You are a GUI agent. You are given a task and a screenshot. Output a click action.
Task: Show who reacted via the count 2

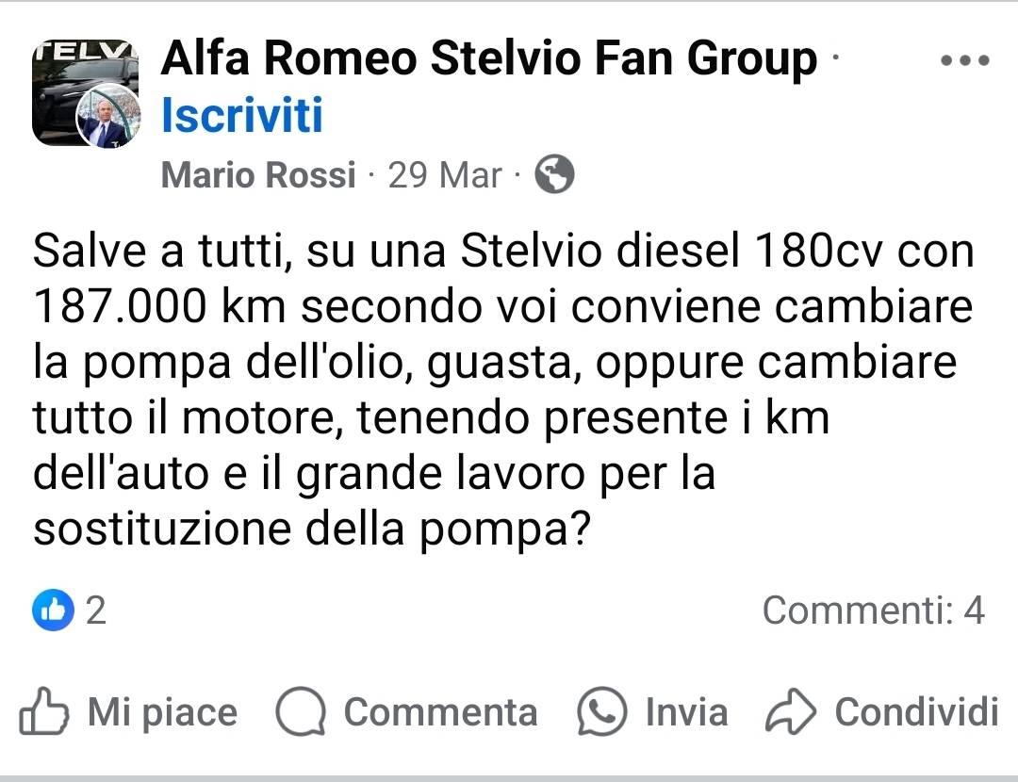pos(95,611)
